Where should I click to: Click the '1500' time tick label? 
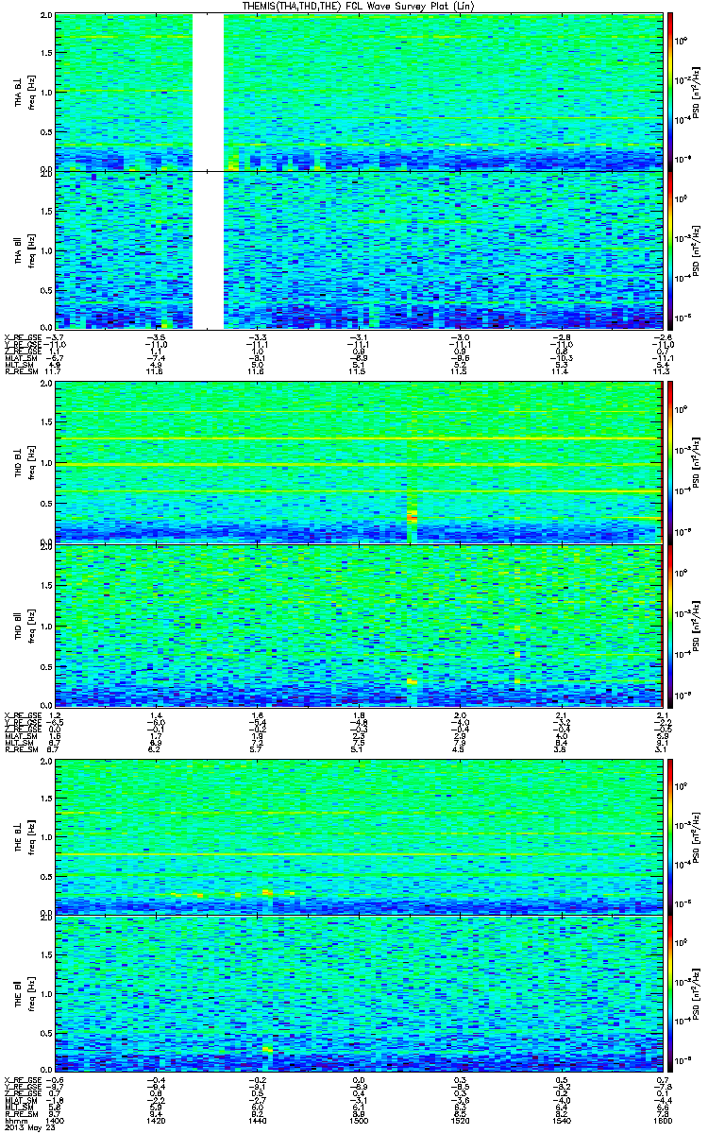tap(358, 1122)
